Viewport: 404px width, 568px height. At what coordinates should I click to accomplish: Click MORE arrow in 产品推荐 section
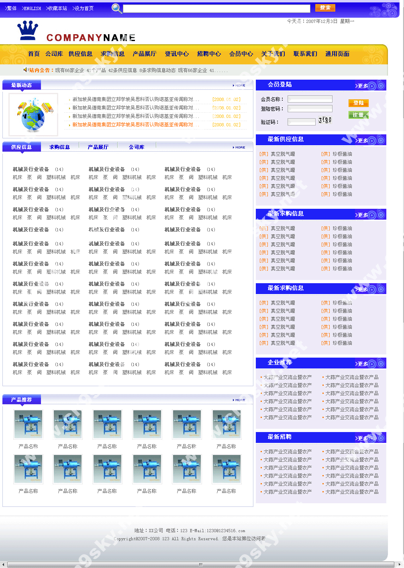point(239,400)
